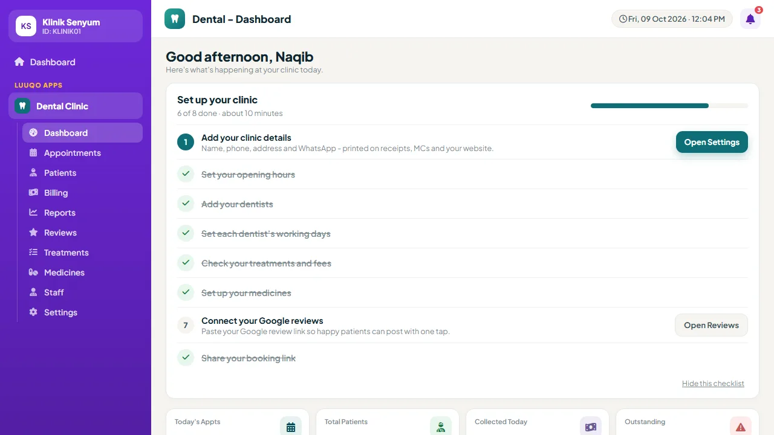Click the home icon next to Dashboard

coord(19,62)
